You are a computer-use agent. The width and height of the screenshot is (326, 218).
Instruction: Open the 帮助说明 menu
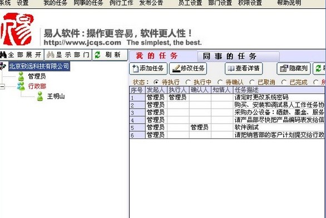289,3
